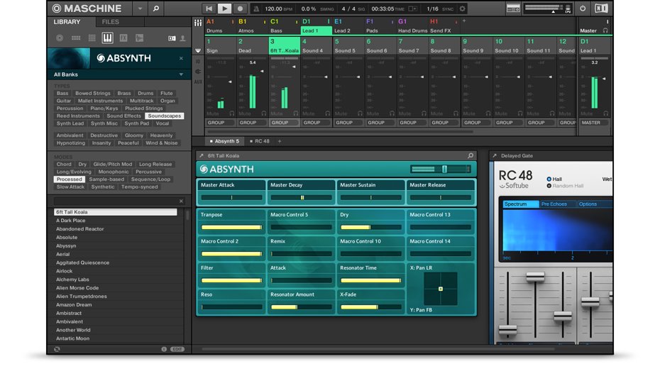This screenshot has width=660, height=376.
Task: Switch to the RC 48 plug-in tab
Action: pos(262,141)
